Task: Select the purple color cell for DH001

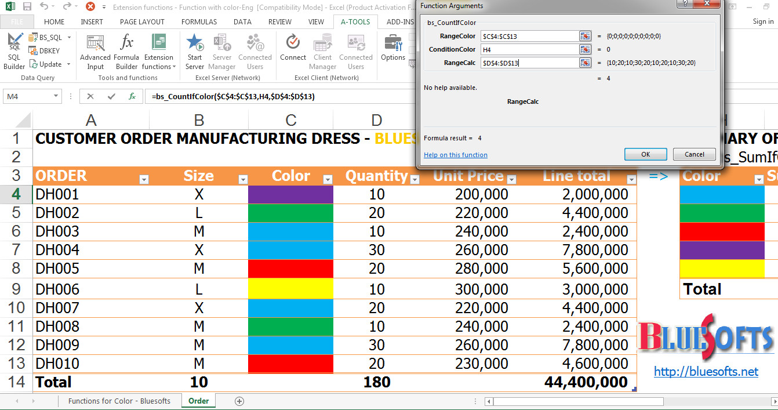Action: pyautogui.click(x=290, y=194)
